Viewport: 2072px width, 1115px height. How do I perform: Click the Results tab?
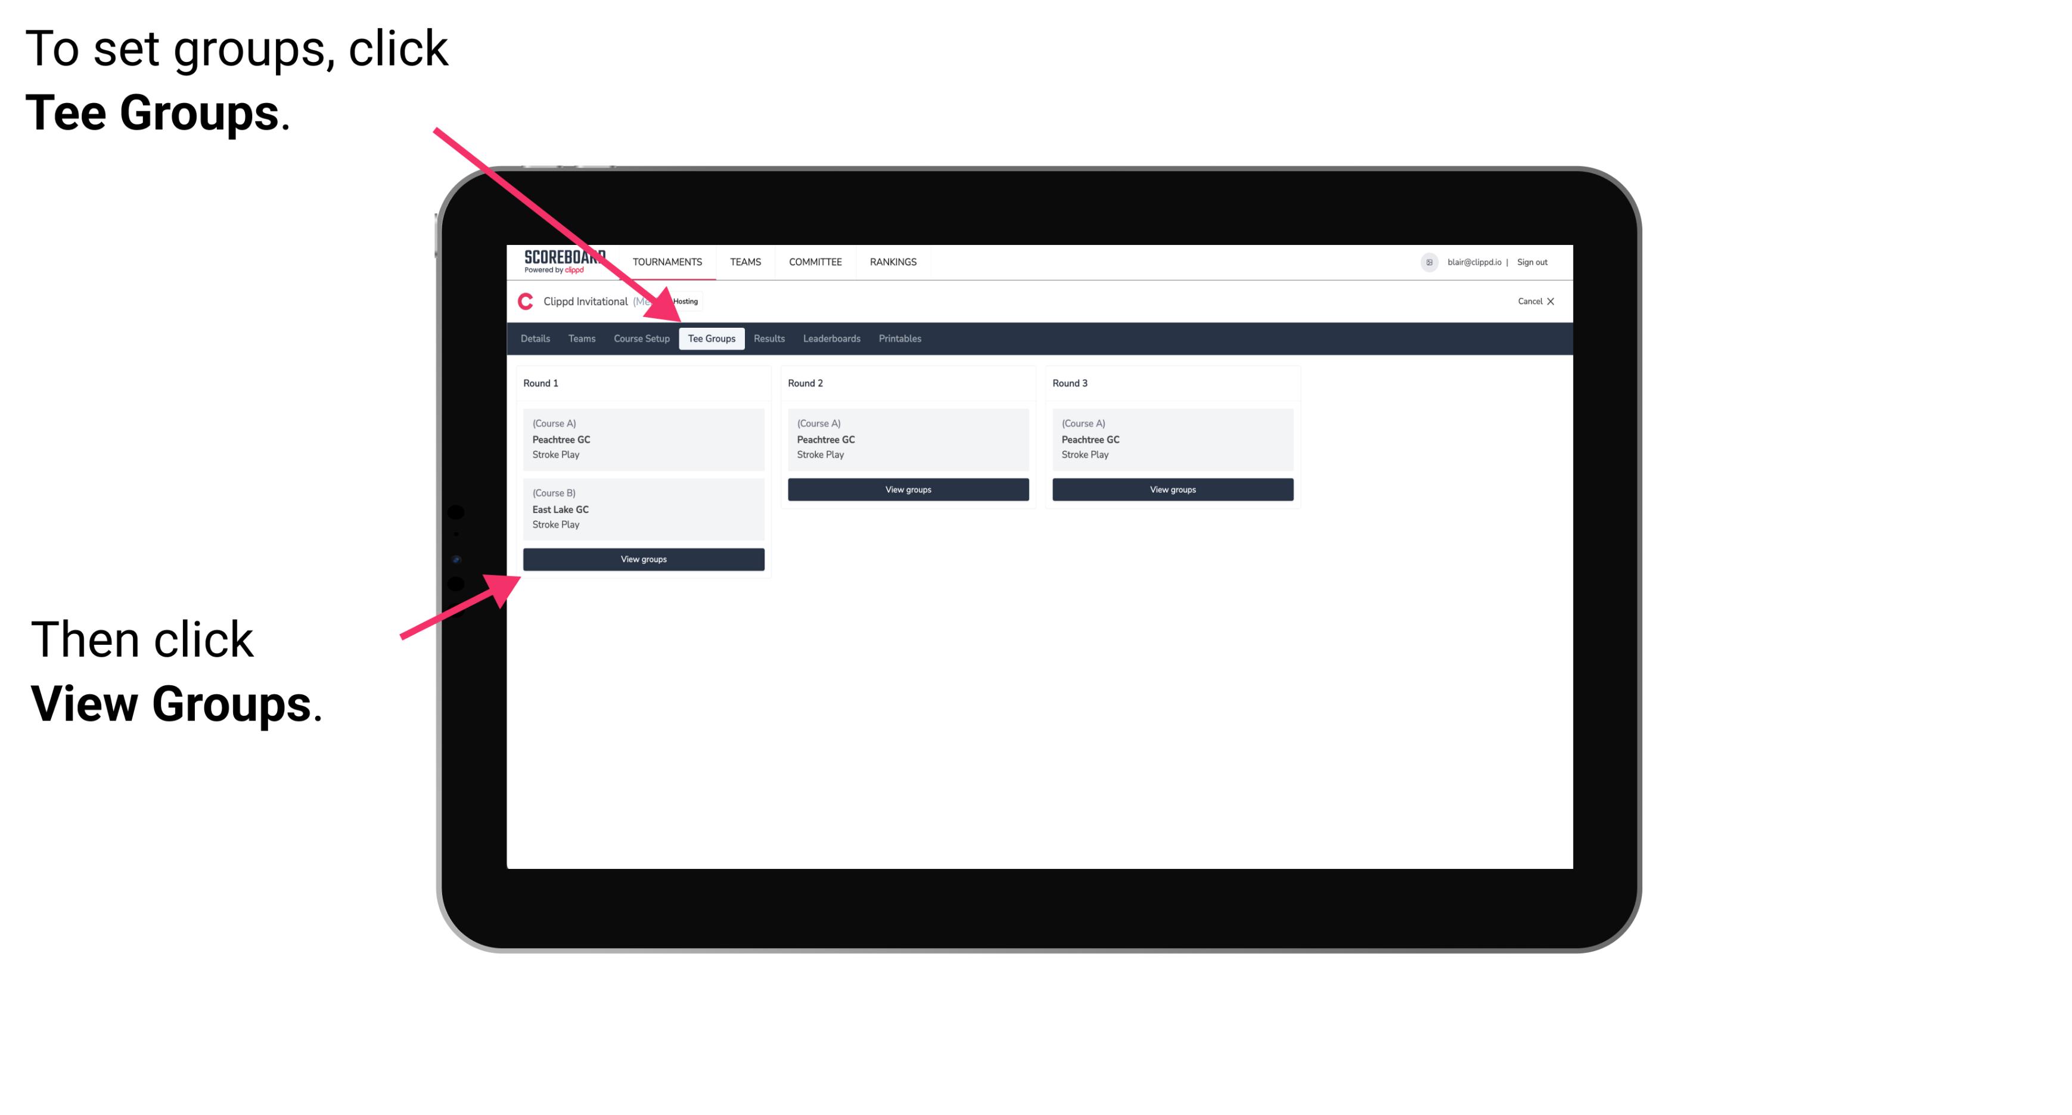[x=766, y=338]
